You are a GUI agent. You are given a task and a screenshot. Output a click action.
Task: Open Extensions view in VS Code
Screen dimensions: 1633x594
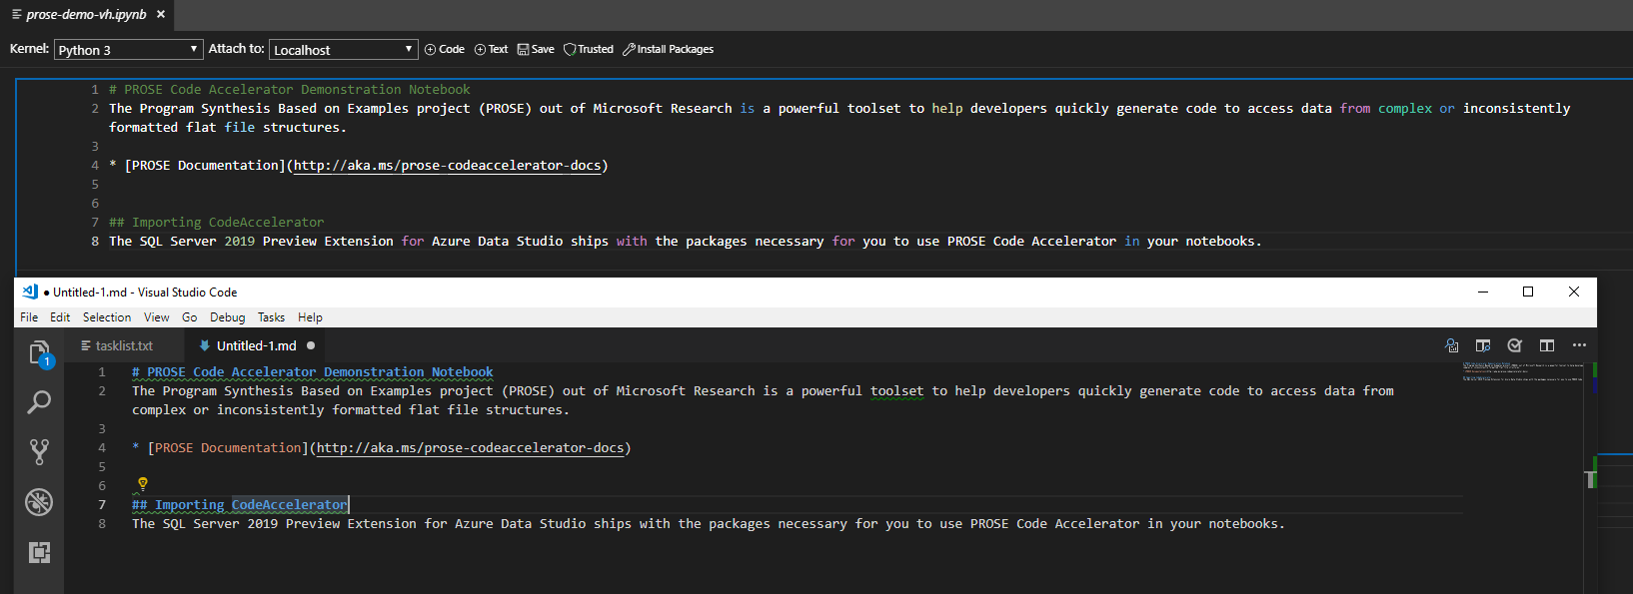coord(39,552)
